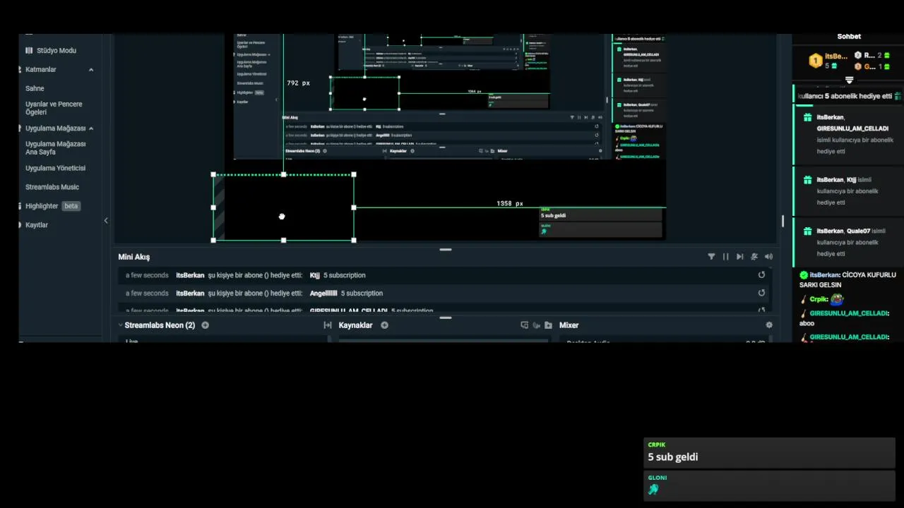Add a new source in Kaynaklar
Viewport: 904px width, 508px height.
(x=384, y=325)
